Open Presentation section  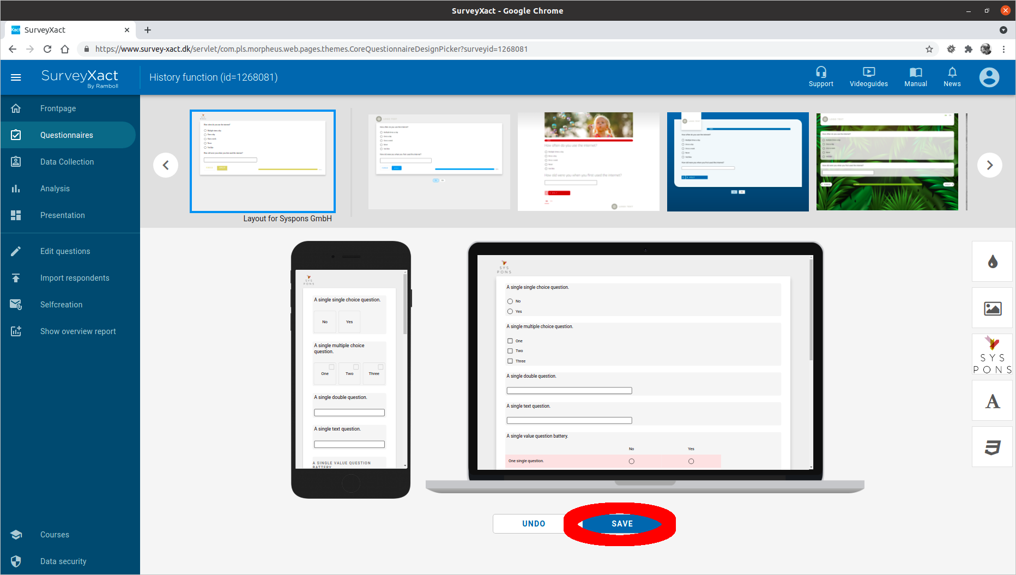tap(63, 215)
